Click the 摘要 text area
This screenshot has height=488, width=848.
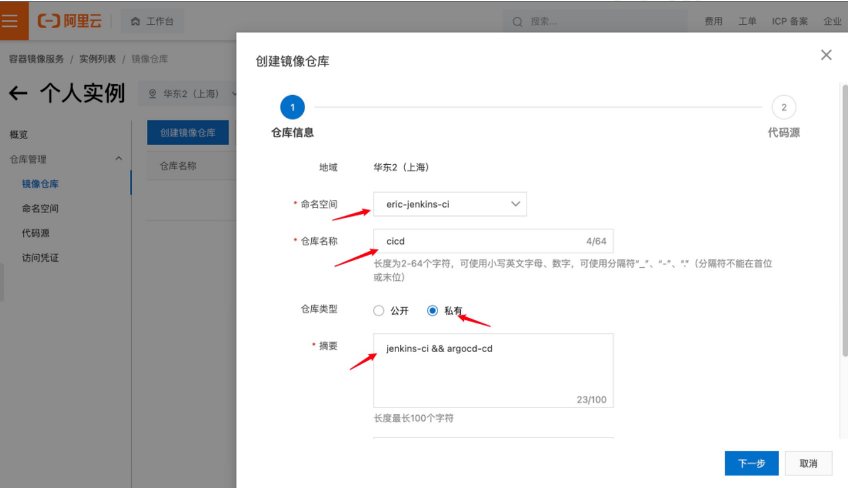(x=493, y=370)
